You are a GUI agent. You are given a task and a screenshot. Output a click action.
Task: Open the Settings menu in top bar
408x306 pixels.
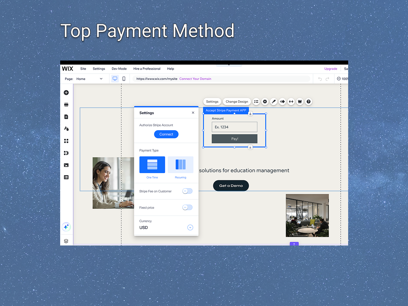(x=99, y=69)
